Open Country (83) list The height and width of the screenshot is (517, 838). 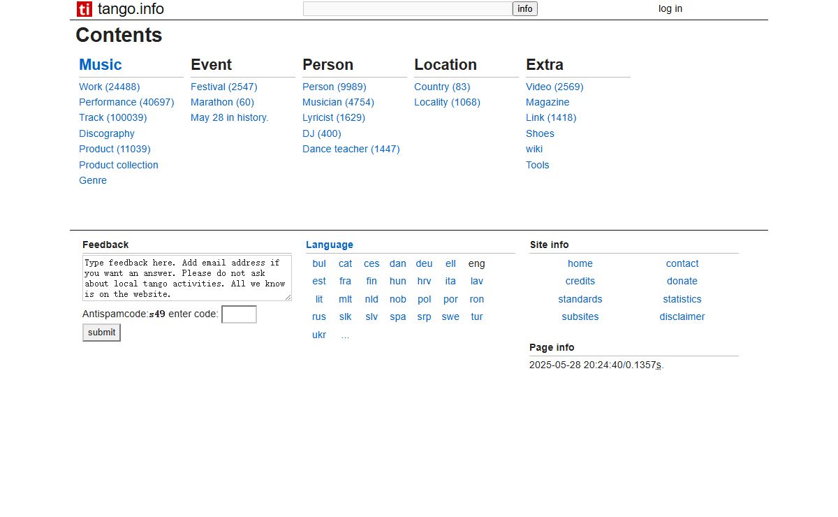click(442, 87)
